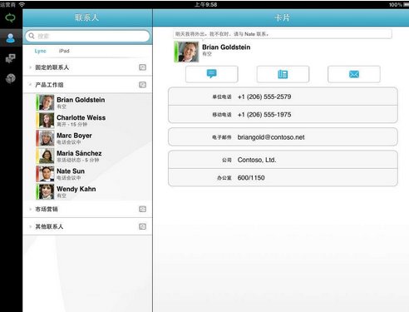This screenshot has width=409, height=312.
Task: Click the search magnifier icon
Action: point(32,36)
